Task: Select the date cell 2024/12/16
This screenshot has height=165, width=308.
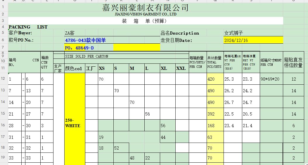Action: tap(253, 40)
